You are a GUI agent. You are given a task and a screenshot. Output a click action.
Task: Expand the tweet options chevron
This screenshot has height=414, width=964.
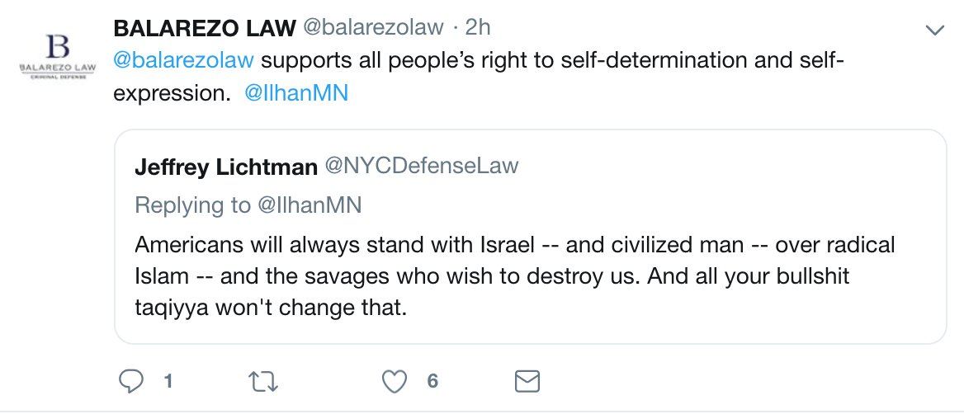pos(934,31)
